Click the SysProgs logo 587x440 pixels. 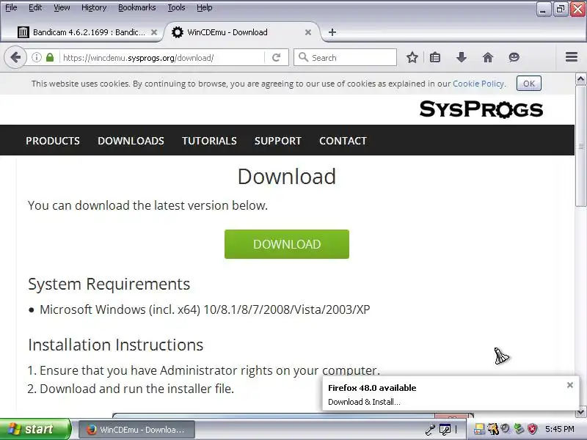pyautogui.click(x=481, y=109)
